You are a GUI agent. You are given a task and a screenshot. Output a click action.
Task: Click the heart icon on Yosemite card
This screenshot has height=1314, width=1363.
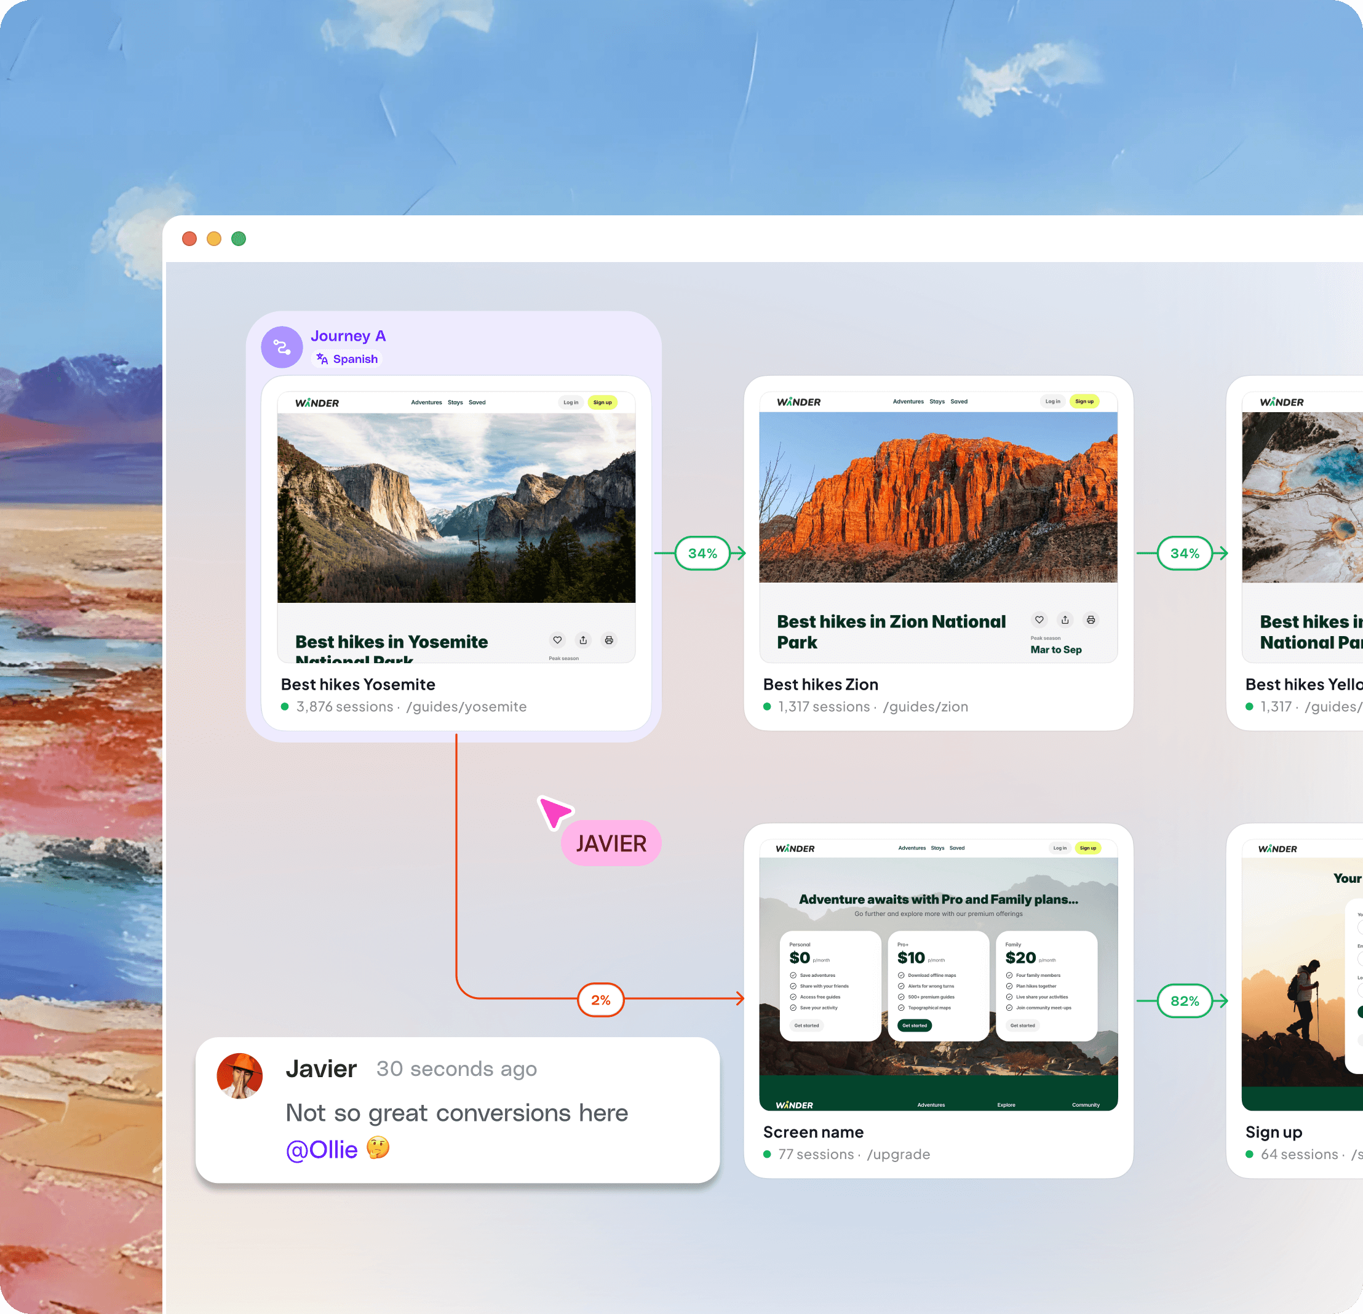[557, 640]
